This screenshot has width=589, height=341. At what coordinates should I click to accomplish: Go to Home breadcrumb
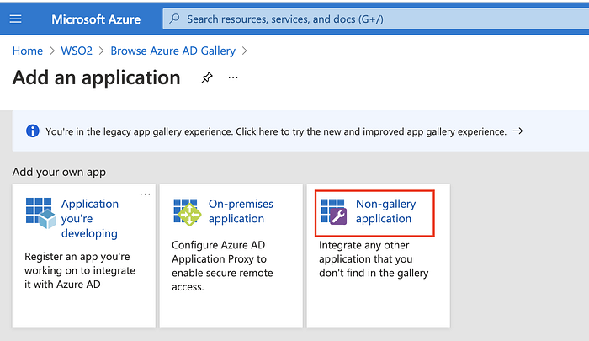point(28,51)
